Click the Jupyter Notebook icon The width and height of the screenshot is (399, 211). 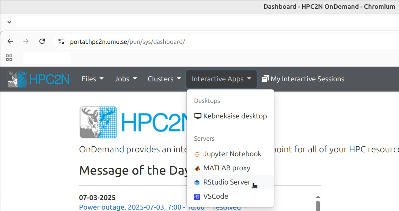click(x=197, y=154)
